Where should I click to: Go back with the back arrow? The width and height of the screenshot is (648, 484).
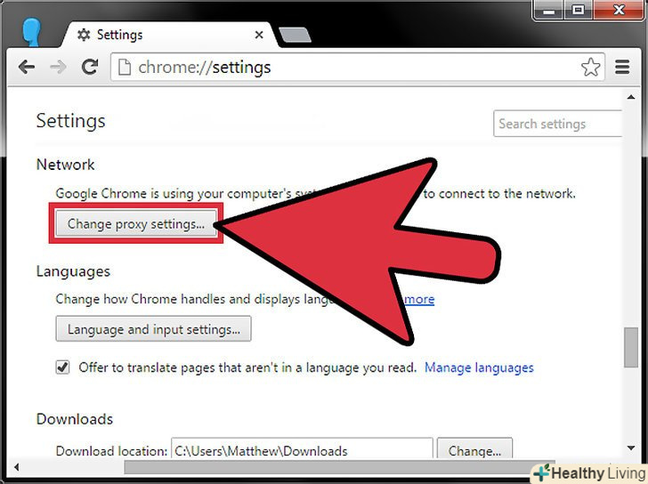[x=27, y=67]
